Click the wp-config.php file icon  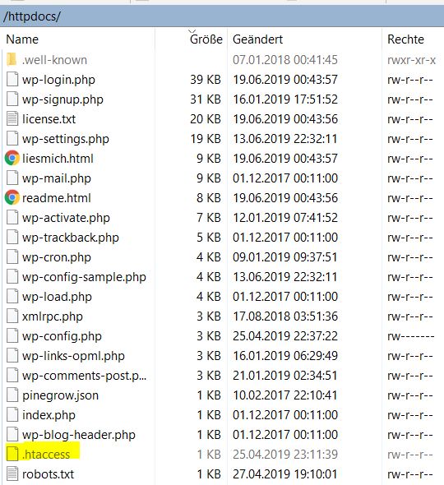pyautogui.click(x=12, y=336)
